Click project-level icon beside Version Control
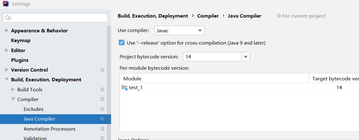 [x=102, y=70]
